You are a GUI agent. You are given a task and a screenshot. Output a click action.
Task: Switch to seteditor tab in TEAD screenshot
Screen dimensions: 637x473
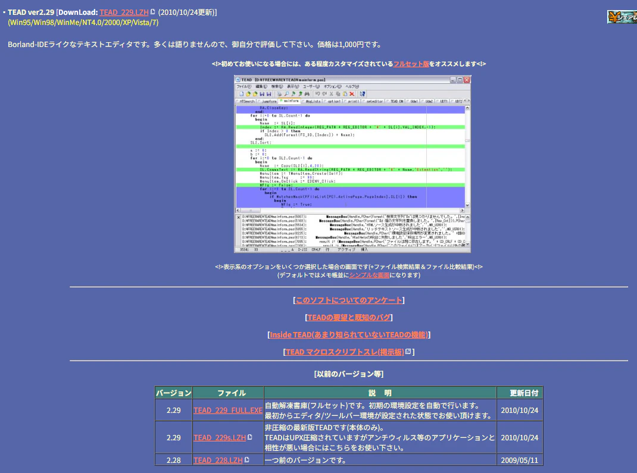373,101
